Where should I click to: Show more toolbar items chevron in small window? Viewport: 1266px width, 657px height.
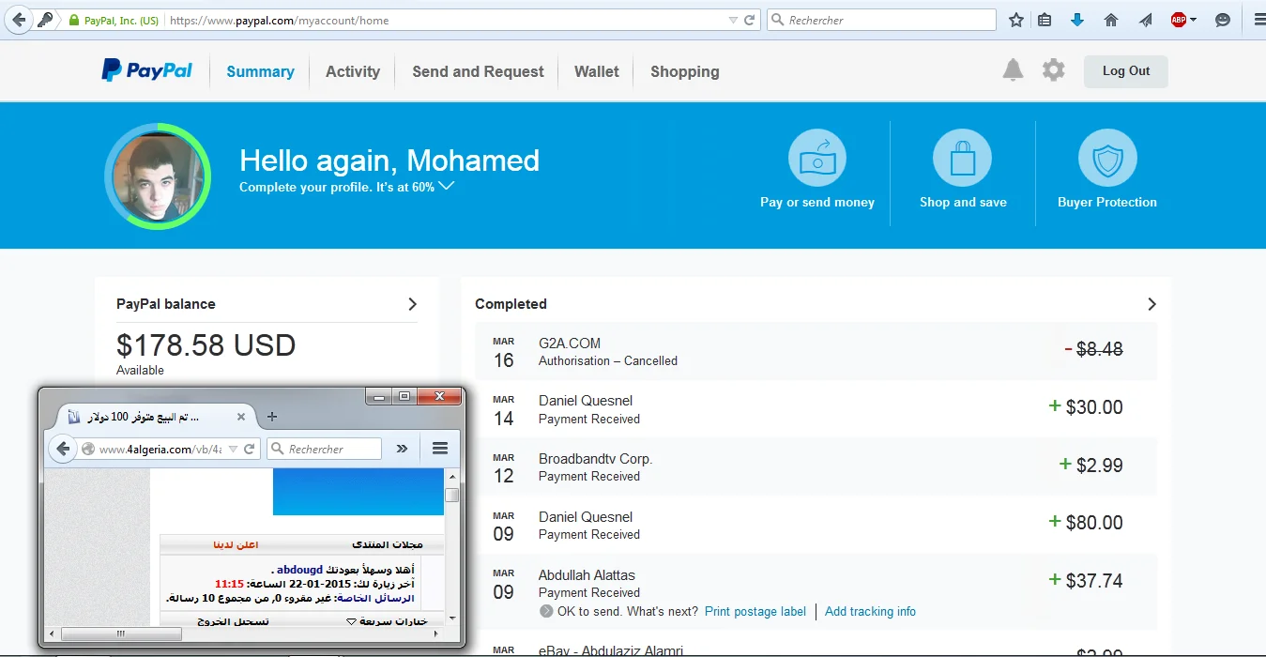[402, 449]
